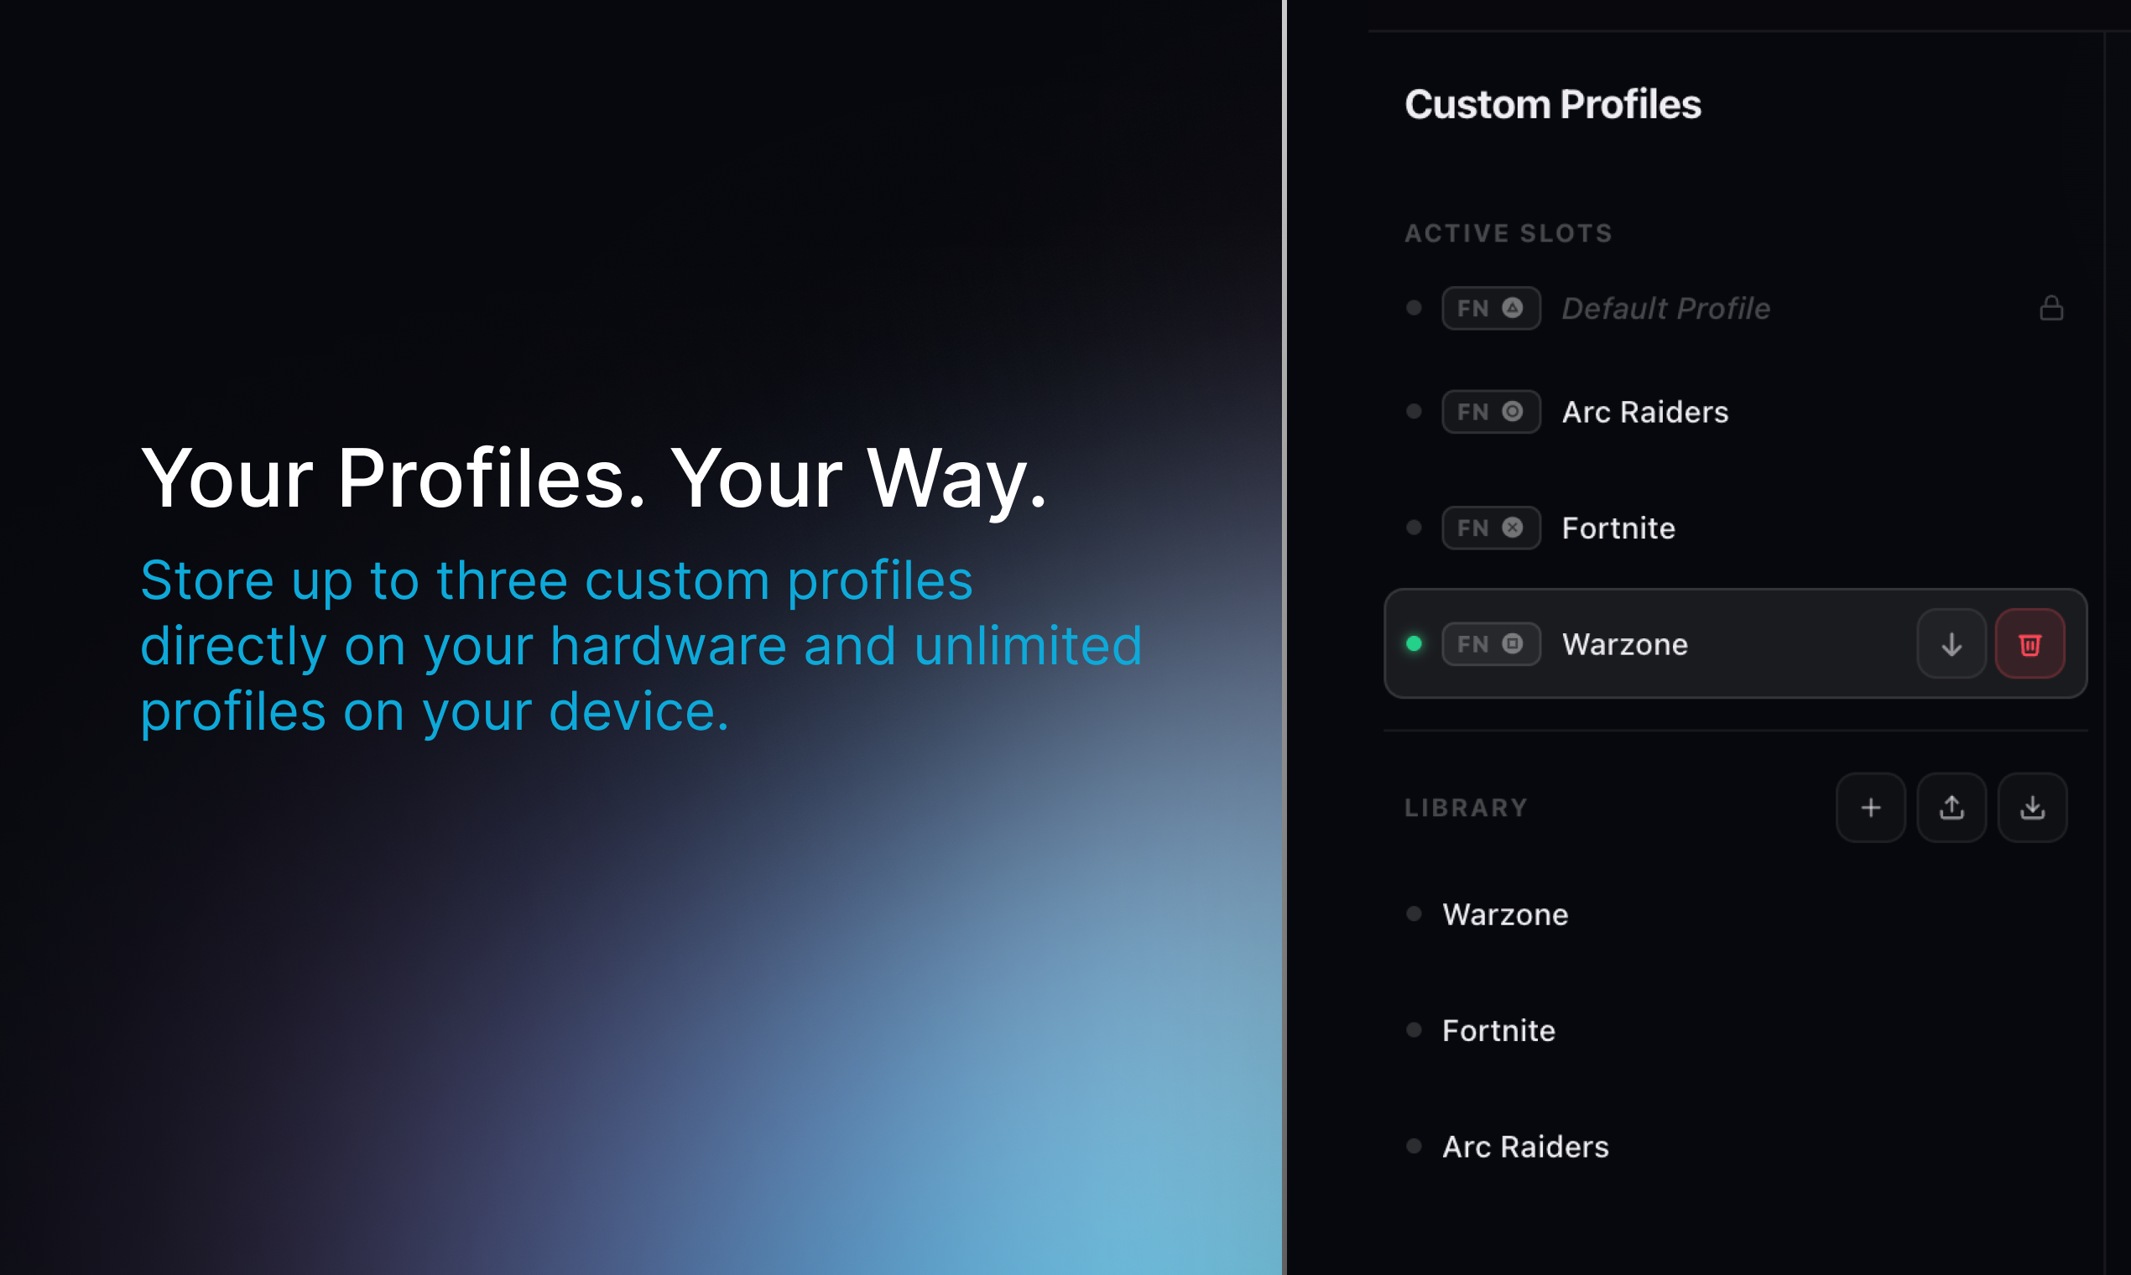Click the PlayStation triangle badge on Default Profile
This screenshot has height=1275, width=2131.
point(1514,308)
